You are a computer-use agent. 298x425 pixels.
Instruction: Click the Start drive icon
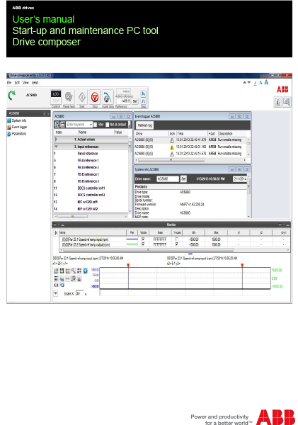click(82, 97)
